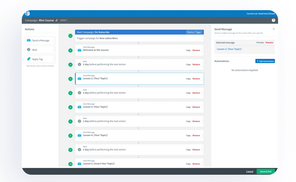Select the Send a Message action
Image resolution: width=296 pixels, height=182 pixels.
coord(40,41)
